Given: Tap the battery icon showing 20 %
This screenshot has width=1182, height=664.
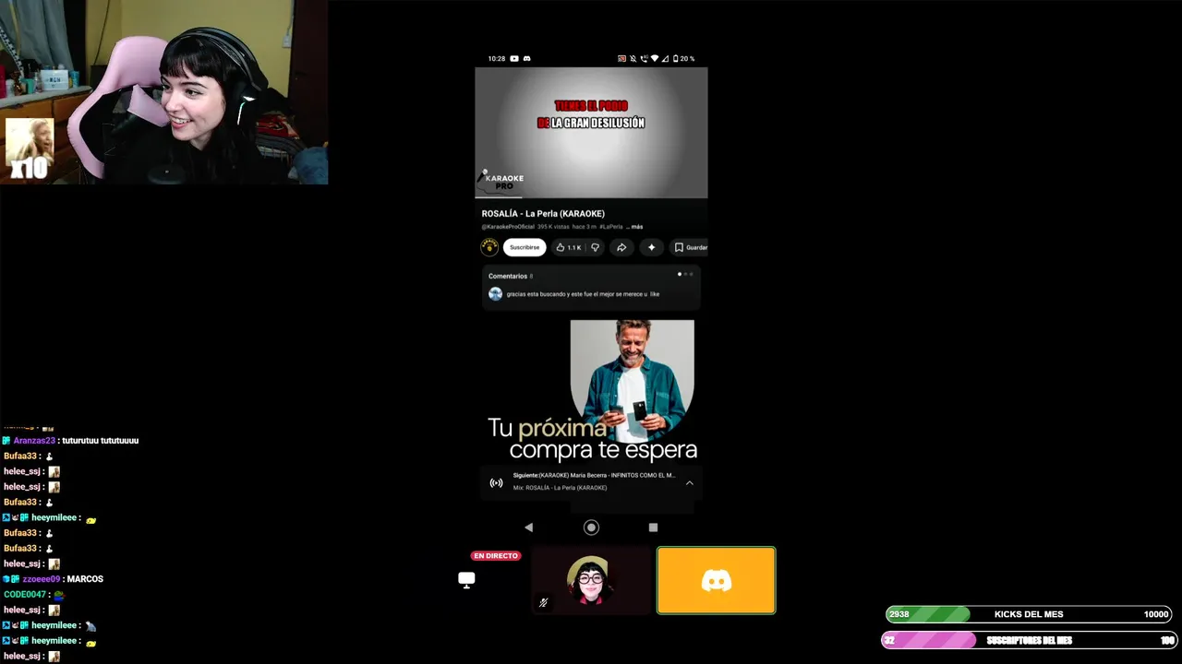Looking at the screenshot, I should (x=676, y=58).
